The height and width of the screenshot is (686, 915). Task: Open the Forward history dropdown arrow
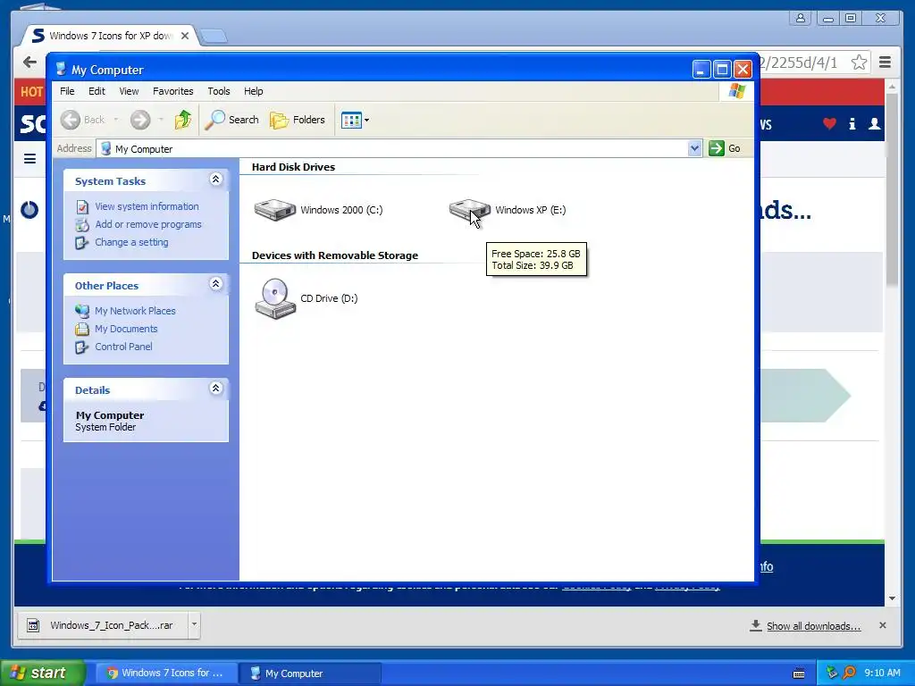[161, 120]
